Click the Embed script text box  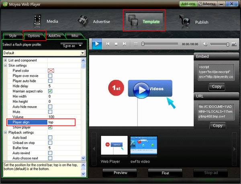point(216,72)
